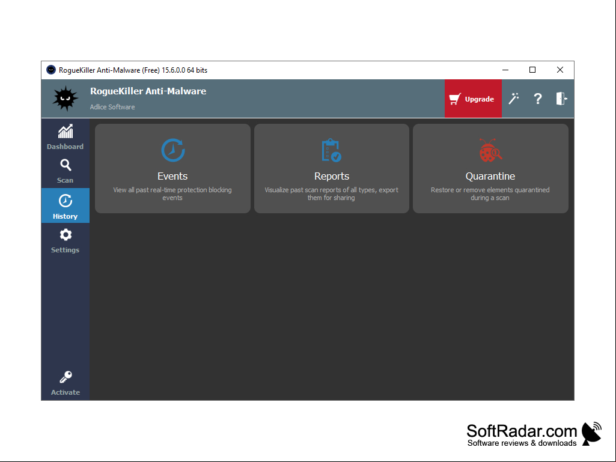Click the 'Adlice Software' text in header

112,107
